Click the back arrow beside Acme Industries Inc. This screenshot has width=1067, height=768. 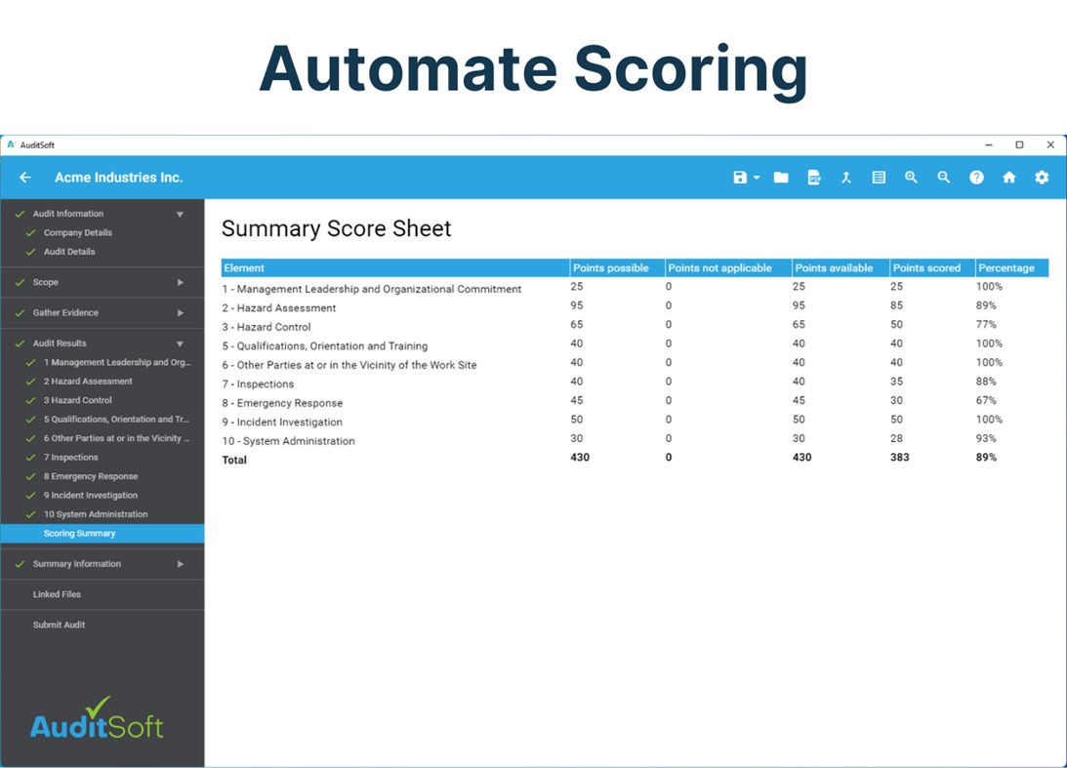coord(24,178)
